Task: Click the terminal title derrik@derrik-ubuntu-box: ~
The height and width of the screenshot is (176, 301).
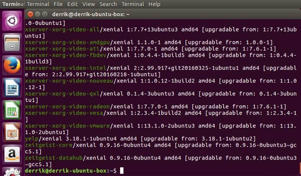Action: coord(91,14)
